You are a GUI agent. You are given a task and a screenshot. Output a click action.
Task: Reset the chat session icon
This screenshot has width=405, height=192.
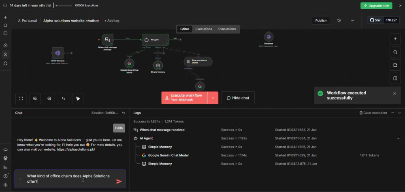[x=124, y=113]
